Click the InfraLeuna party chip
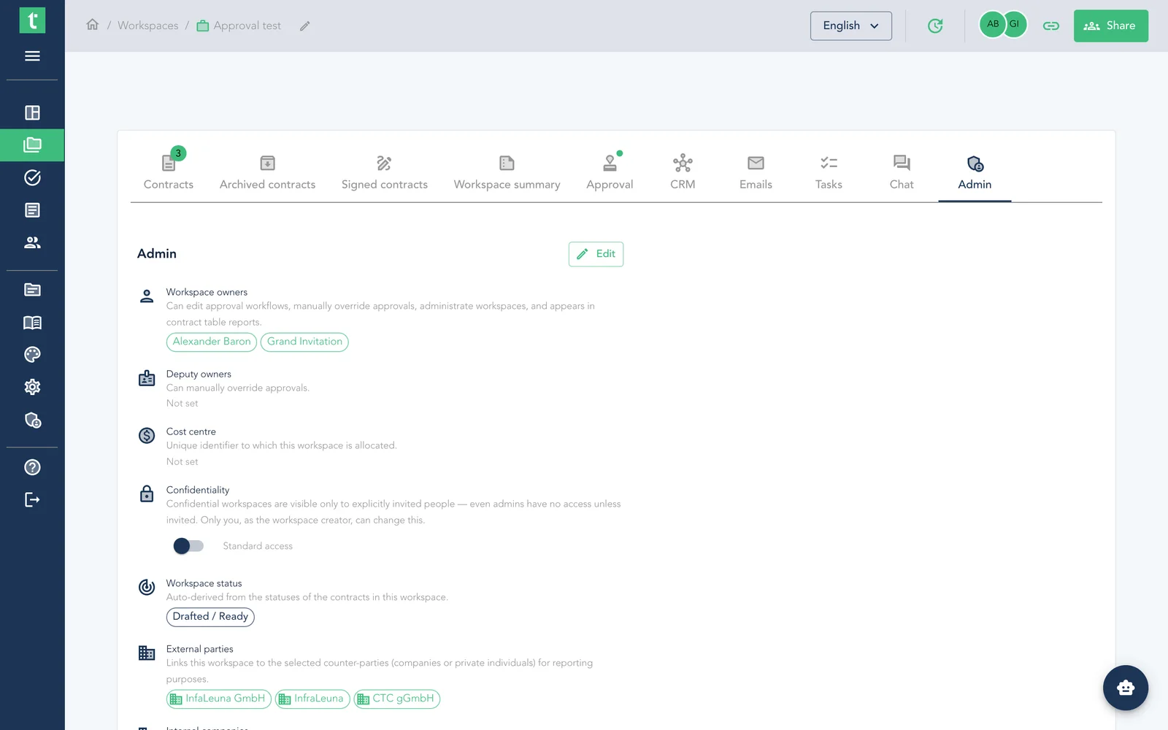The height and width of the screenshot is (730, 1168). pyautogui.click(x=312, y=699)
